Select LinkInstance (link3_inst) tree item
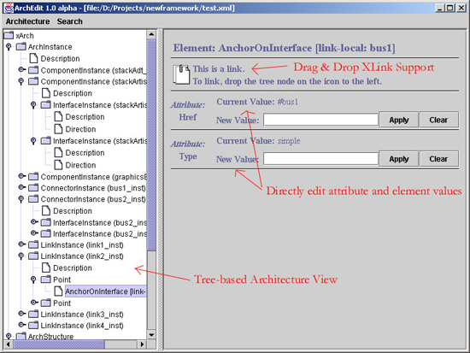The height and width of the screenshot is (353, 470). (82, 314)
